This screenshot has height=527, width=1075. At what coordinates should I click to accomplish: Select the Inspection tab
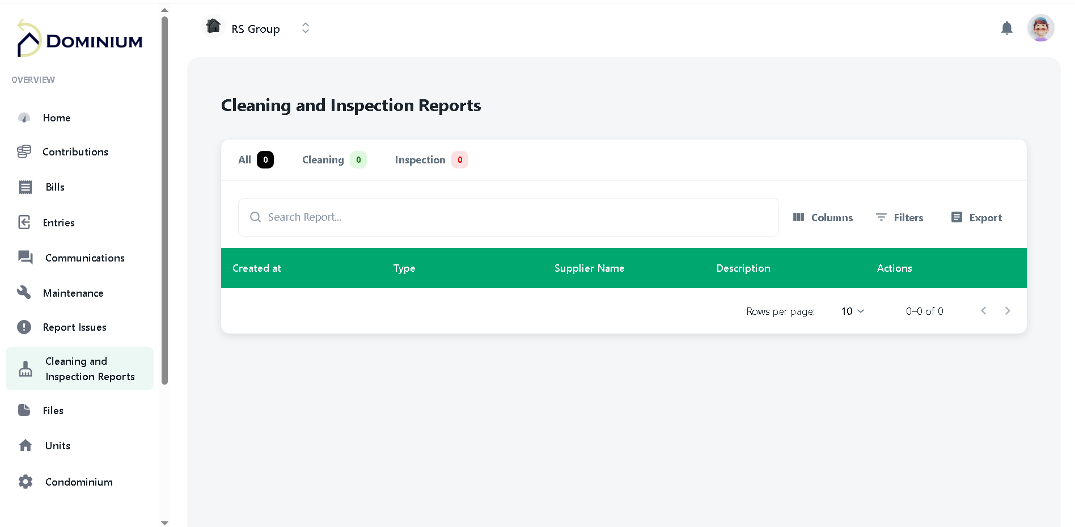420,159
